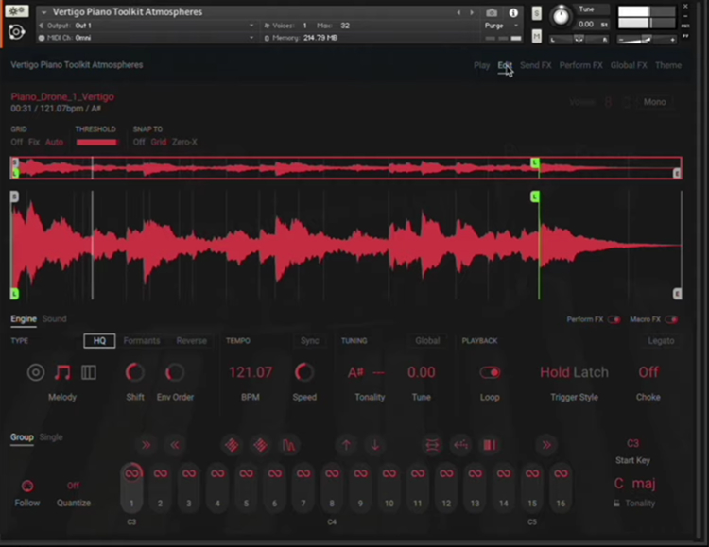The height and width of the screenshot is (547, 709).
Task: Click loop icon on pad 1
Action: pos(131,473)
